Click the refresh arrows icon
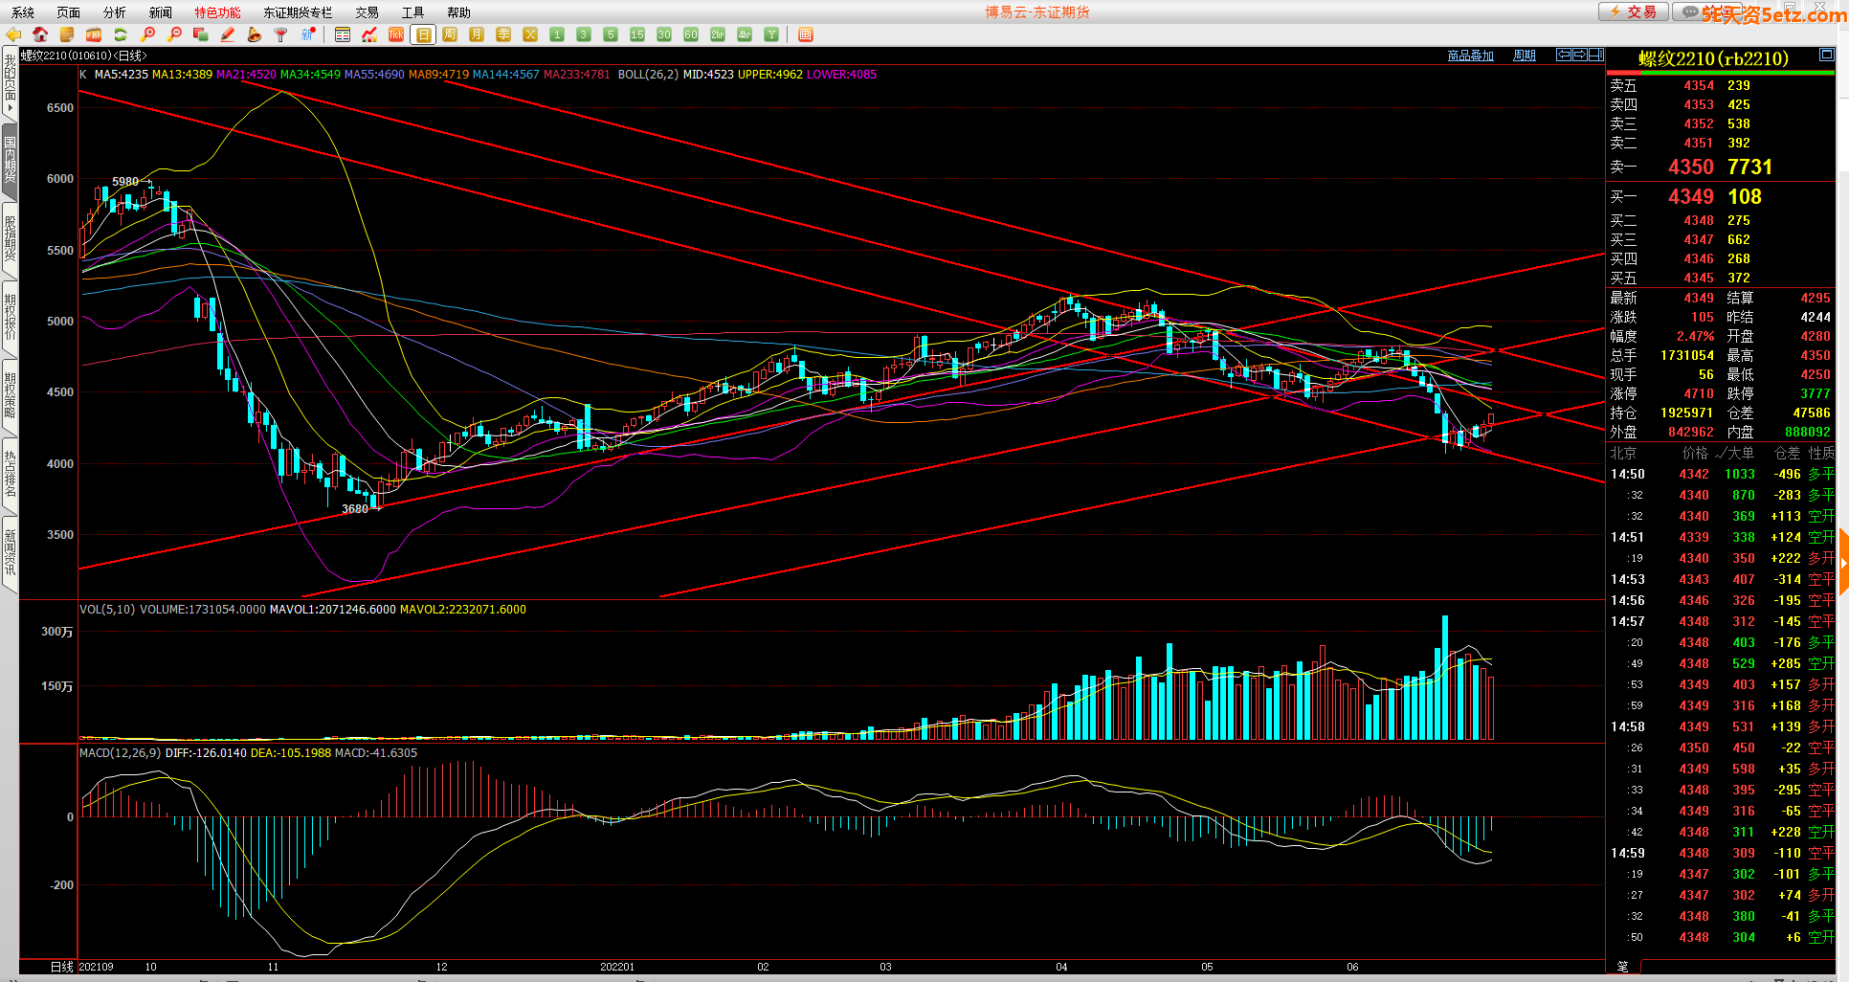 click(x=121, y=35)
